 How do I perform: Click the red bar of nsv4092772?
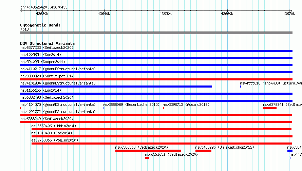[x=156, y=115]
